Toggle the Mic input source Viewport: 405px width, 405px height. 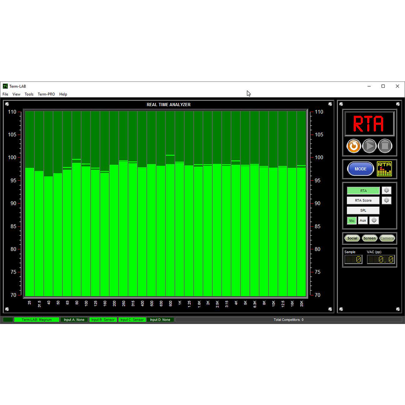pyautogui.click(x=352, y=220)
